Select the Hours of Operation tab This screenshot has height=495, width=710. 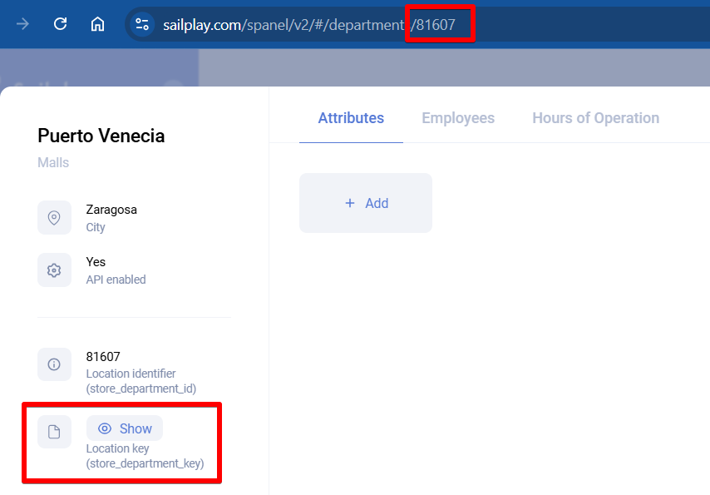595,118
